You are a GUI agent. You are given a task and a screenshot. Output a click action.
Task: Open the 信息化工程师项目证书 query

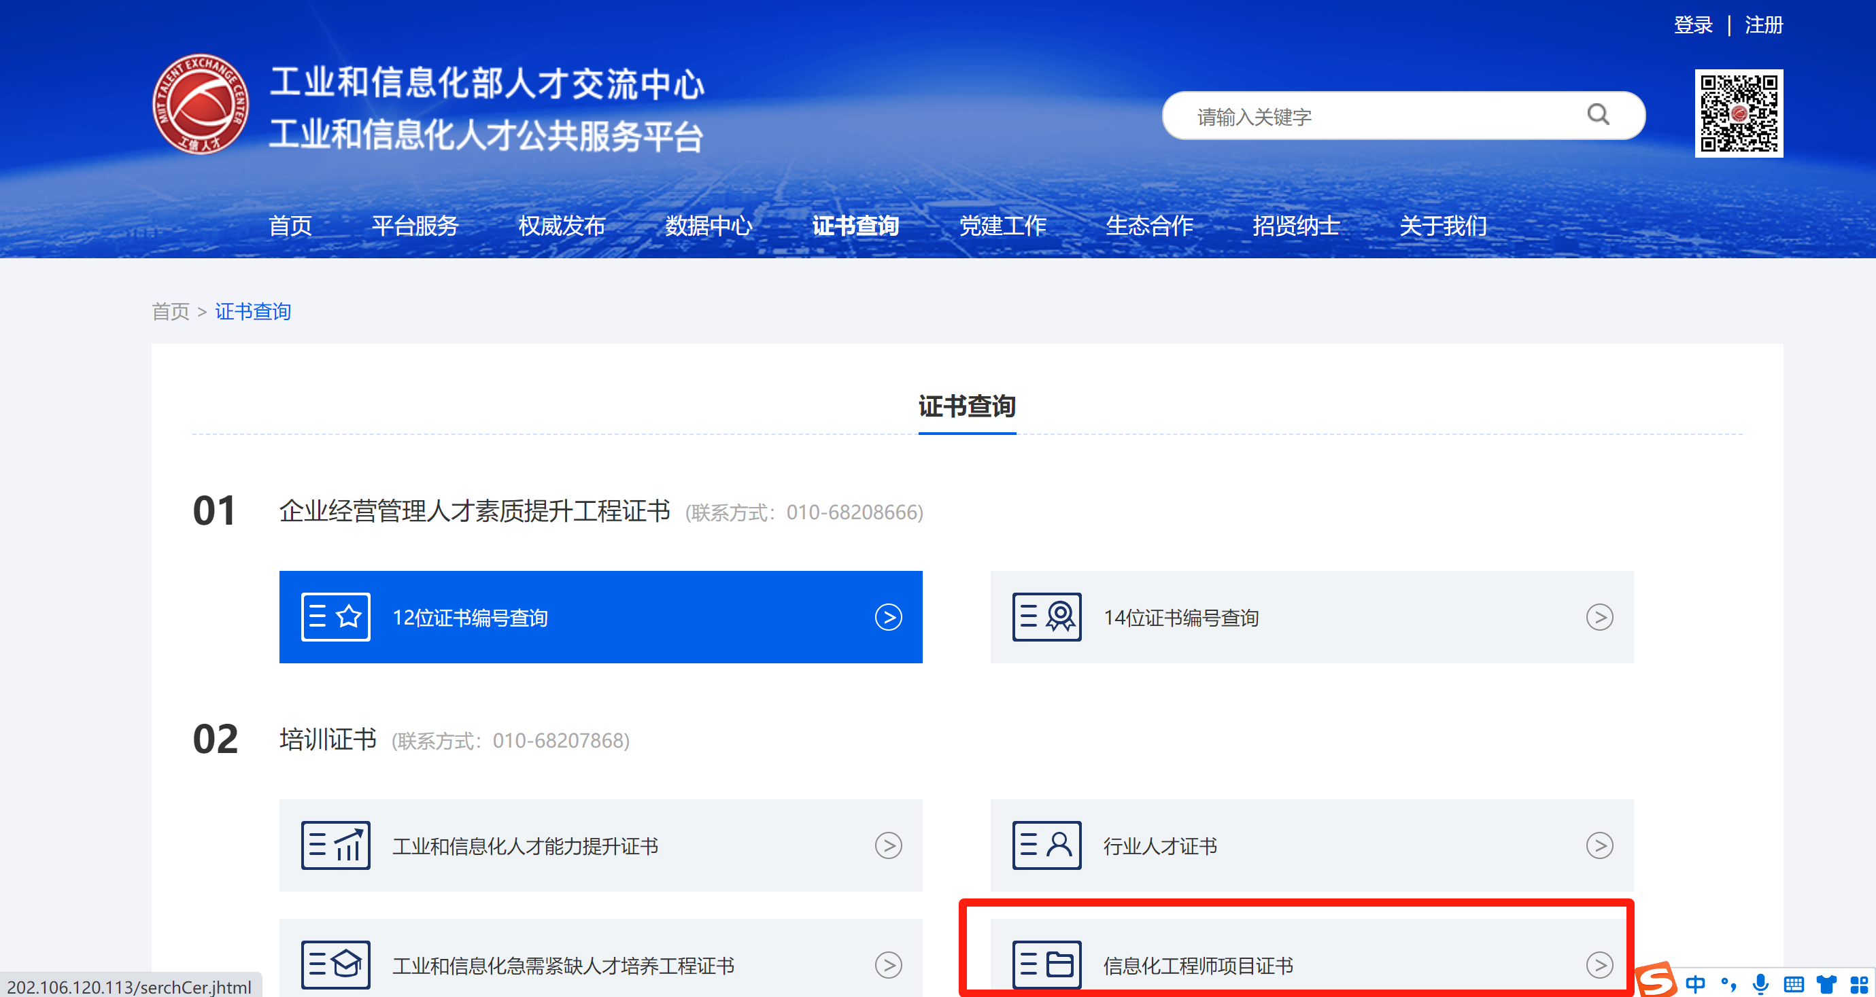[x=1312, y=958]
